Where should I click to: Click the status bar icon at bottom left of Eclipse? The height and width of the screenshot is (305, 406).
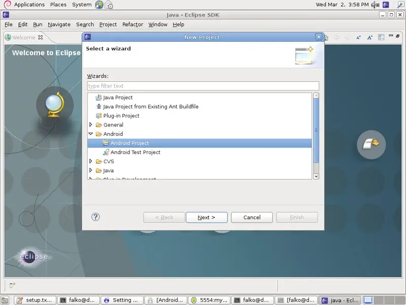[12, 285]
